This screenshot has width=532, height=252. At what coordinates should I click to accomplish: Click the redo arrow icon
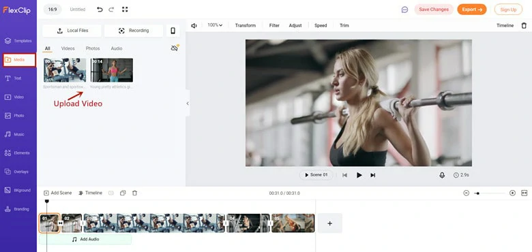point(111,10)
